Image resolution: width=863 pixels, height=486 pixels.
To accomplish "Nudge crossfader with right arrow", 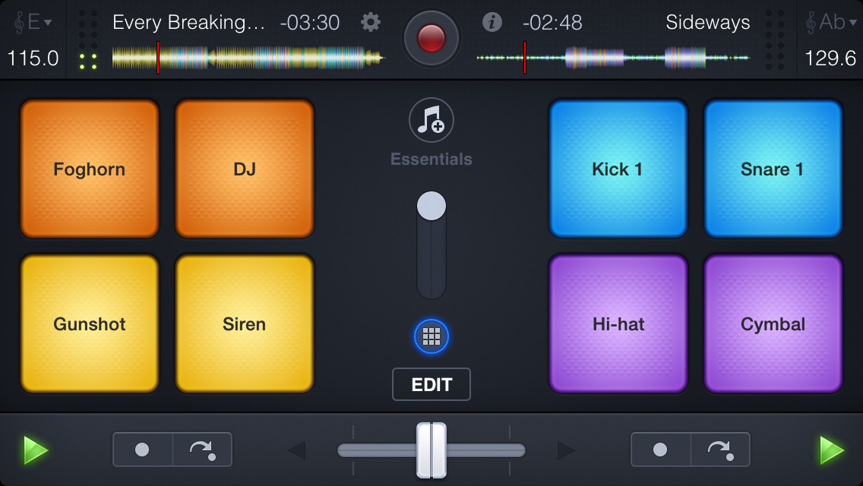I will point(566,450).
